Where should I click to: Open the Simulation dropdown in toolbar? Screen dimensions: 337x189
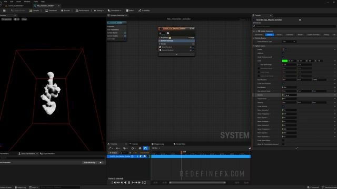click(115, 10)
